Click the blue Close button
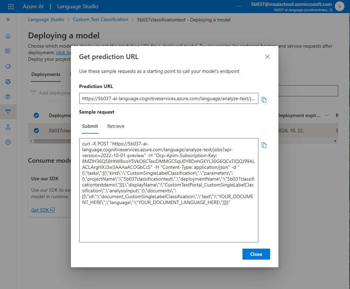Viewport: 350px width, 289px height. pos(256,254)
